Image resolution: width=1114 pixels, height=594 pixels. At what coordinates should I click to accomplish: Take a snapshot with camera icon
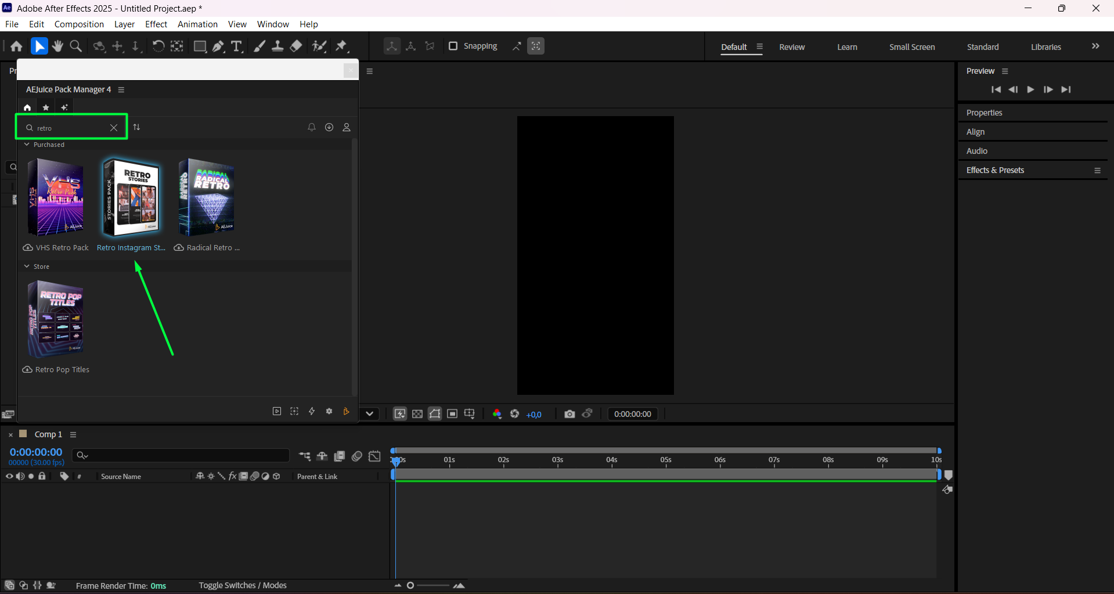[569, 414]
